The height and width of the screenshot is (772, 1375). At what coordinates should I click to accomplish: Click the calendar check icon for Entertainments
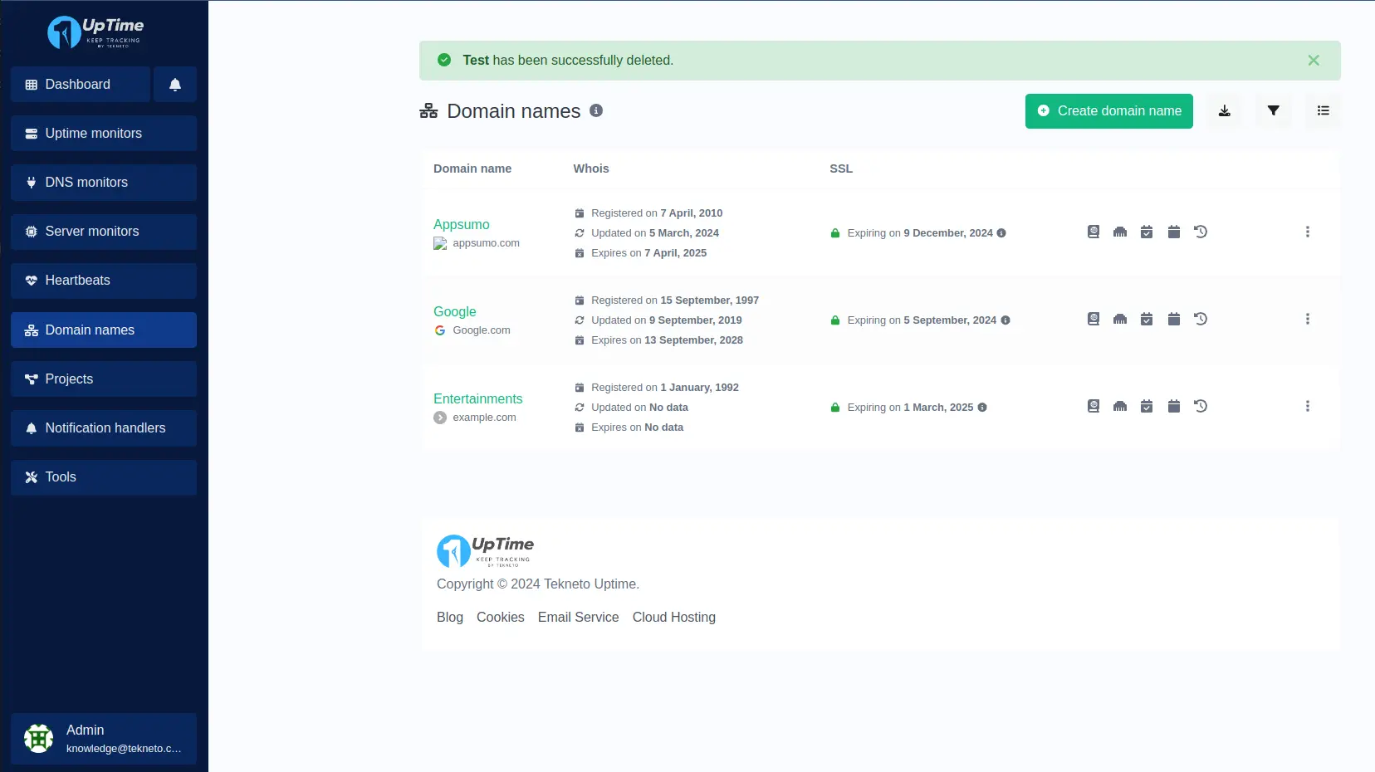pos(1147,406)
